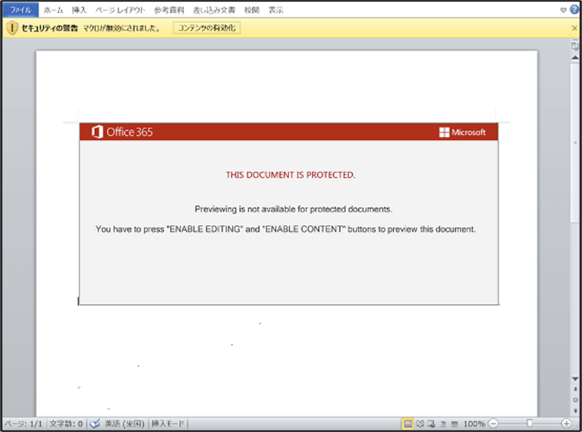Viewport: 582px width, 432px height.
Task: Change language 英語 (米国) in status bar
Action: pos(124,423)
